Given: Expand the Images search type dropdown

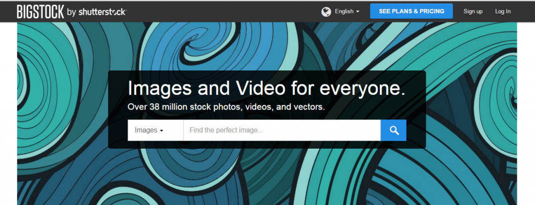Looking at the screenshot, I should [156, 130].
